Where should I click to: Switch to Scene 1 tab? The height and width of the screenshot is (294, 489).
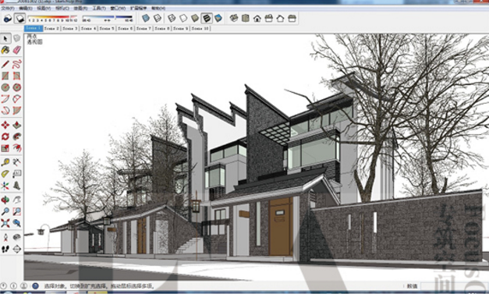click(34, 28)
